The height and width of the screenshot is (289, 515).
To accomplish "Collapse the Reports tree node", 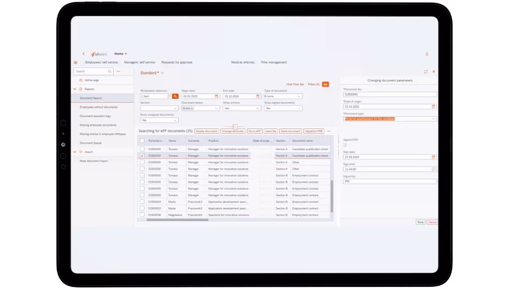I will pos(75,89).
